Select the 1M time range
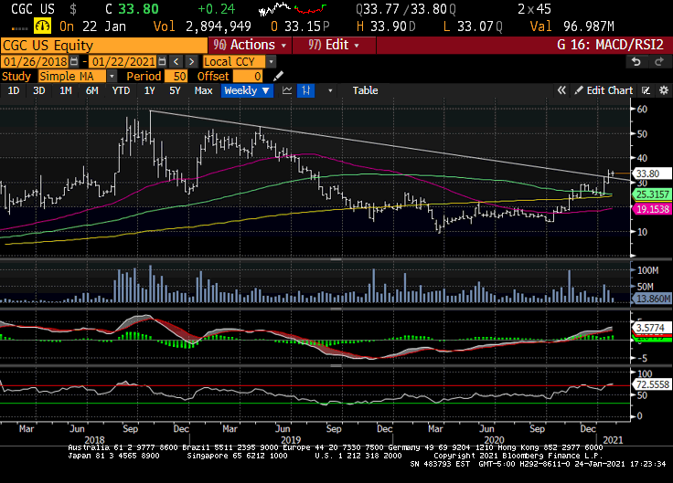This screenshot has width=673, height=483. [66, 90]
